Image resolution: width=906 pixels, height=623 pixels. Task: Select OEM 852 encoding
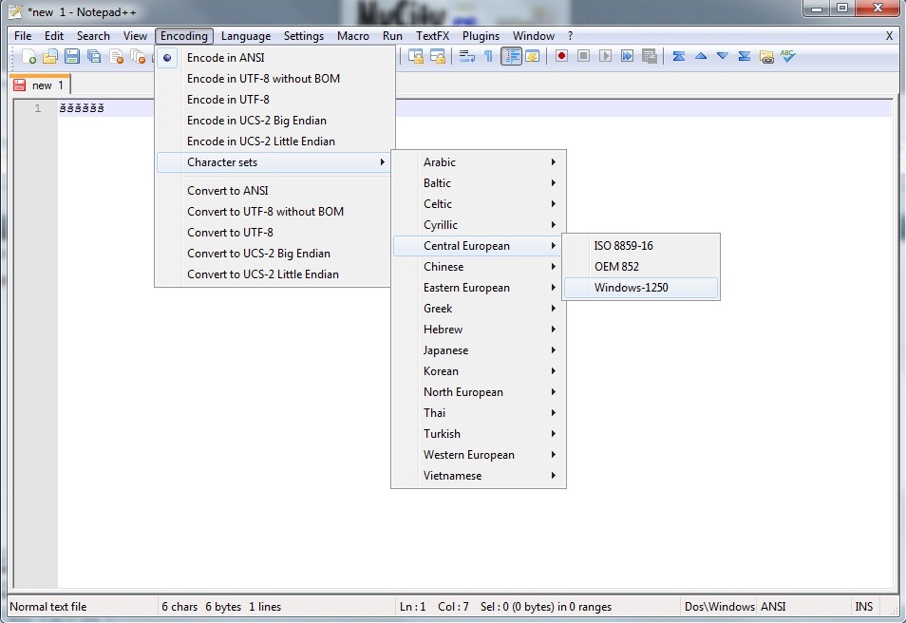pos(641,267)
